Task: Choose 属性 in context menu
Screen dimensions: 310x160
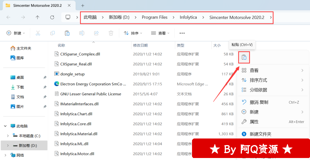Action: [274, 122]
